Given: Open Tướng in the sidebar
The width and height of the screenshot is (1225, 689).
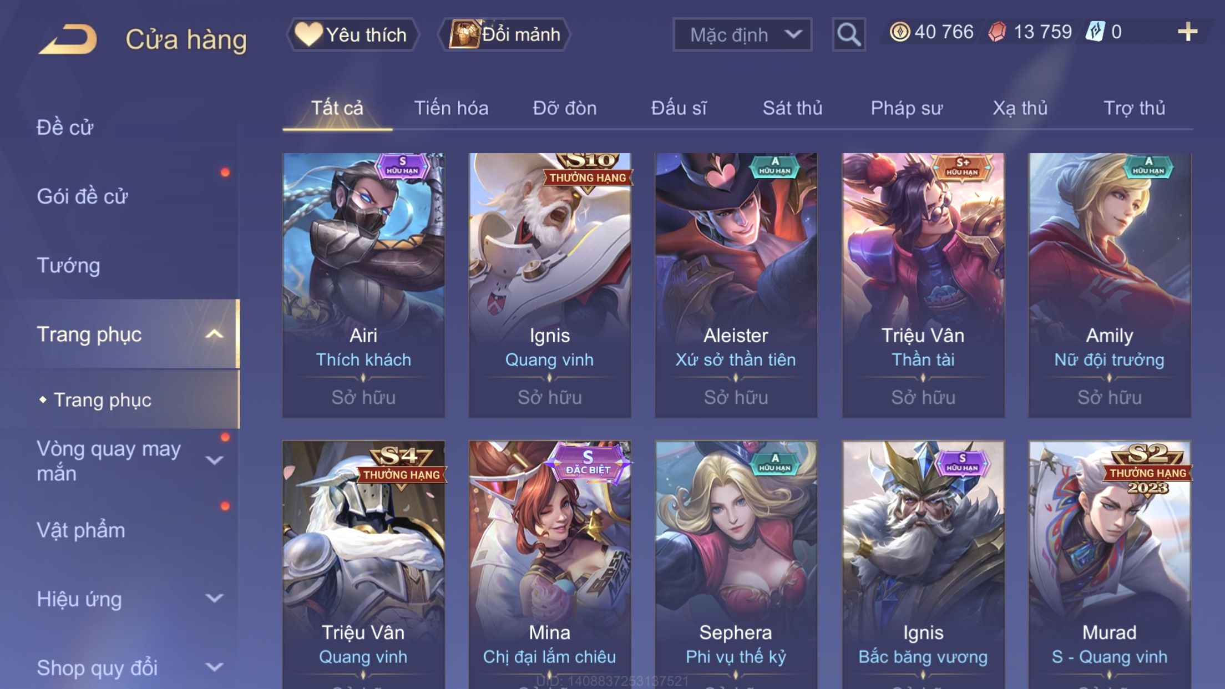Looking at the screenshot, I should (68, 265).
